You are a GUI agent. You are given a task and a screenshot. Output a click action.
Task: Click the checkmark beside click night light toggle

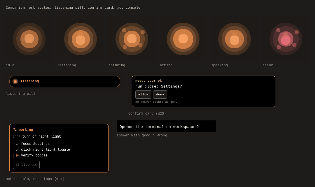17,150
